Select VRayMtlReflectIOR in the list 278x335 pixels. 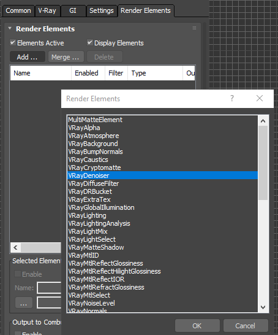click(162, 279)
